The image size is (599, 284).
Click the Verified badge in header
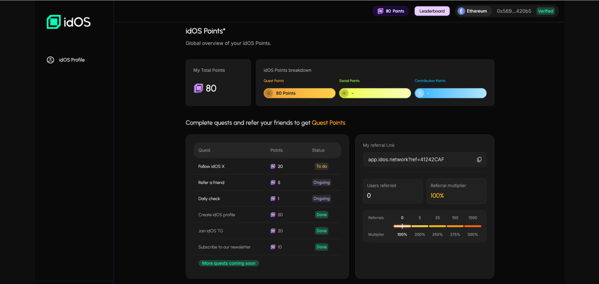[x=545, y=11]
